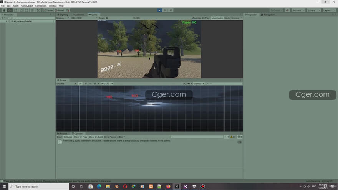The image size is (338, 190).
Task: Step one frame forward
Action: [171, 10]
